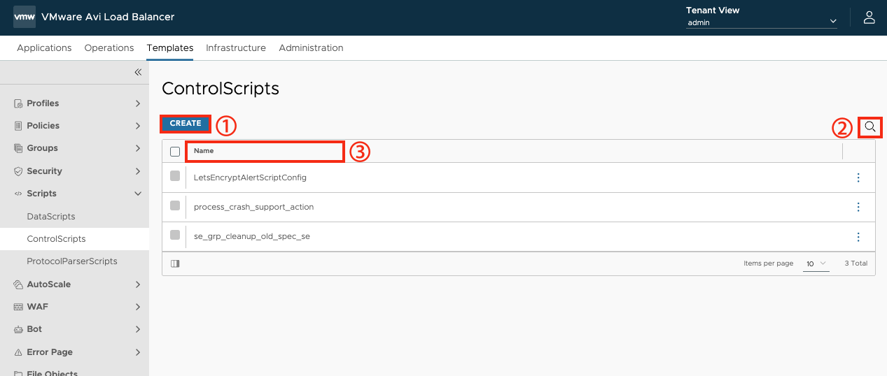The height and width of the screenshot is (376, 887).
Task: Open the Administration tab
Action: (x=311, y=48)
